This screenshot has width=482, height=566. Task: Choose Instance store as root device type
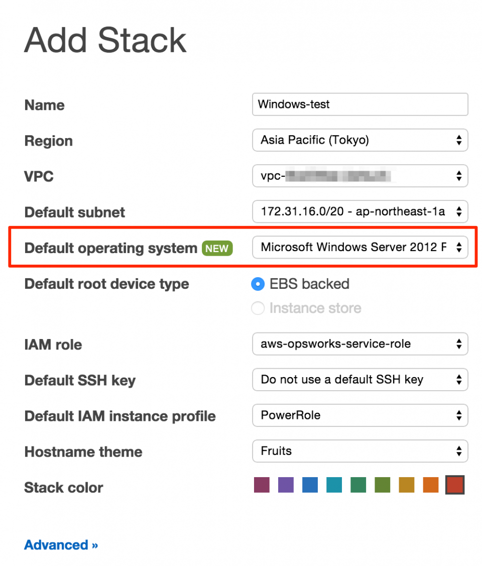258,308
